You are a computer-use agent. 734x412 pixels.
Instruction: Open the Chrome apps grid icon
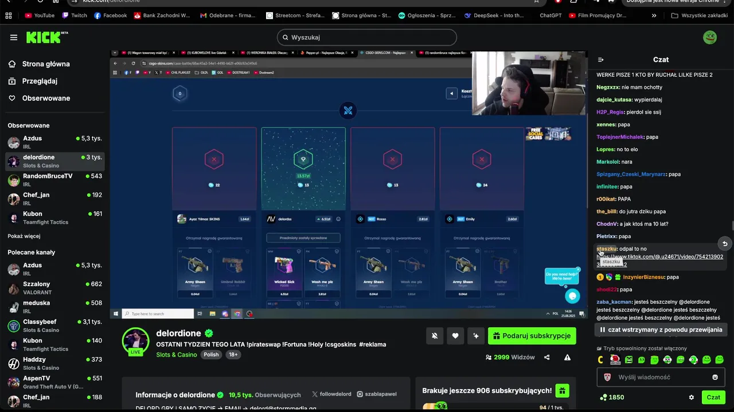(x=8, y=15)
